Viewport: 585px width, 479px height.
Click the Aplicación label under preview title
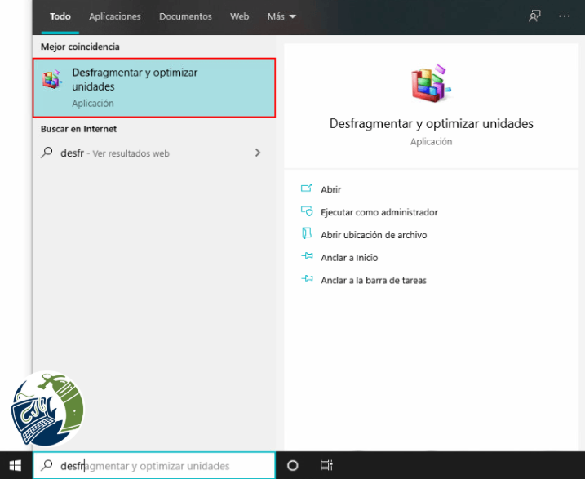432,142
